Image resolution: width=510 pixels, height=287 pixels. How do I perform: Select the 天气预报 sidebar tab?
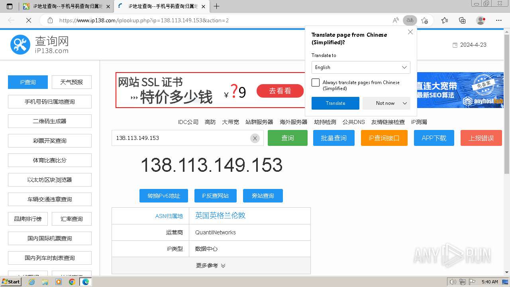72,82
